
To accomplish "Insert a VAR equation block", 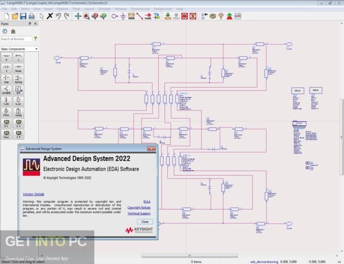I will coord(131,16).
